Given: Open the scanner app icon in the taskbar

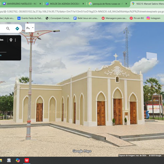Looking at the screenshot, I should pos(9,160).
